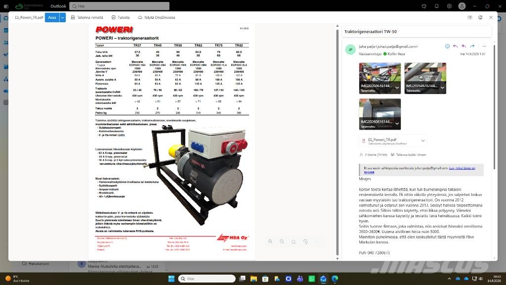This screenshot has height=285, width=506.
Task: Show hidden system tray icons
Action: (449, 279)
